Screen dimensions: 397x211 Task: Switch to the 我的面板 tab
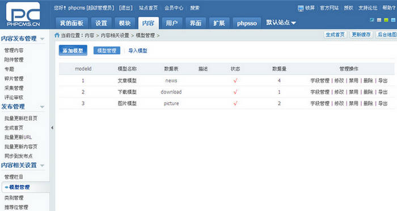71,23
